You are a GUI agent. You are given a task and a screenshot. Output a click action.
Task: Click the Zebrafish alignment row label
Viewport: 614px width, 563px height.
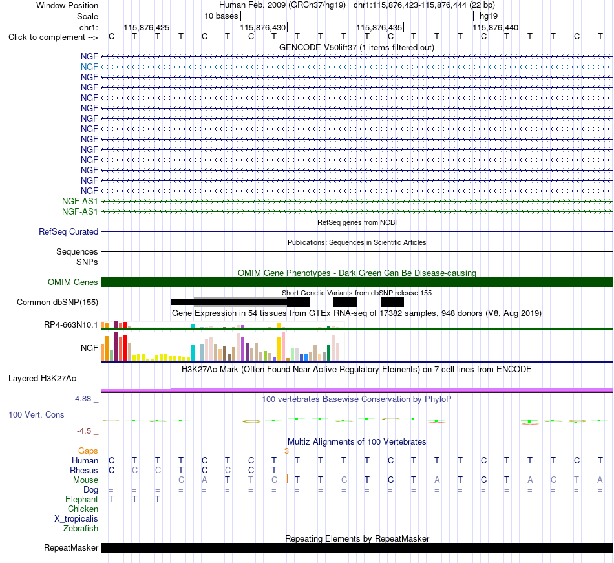click(x=81, y=529)
